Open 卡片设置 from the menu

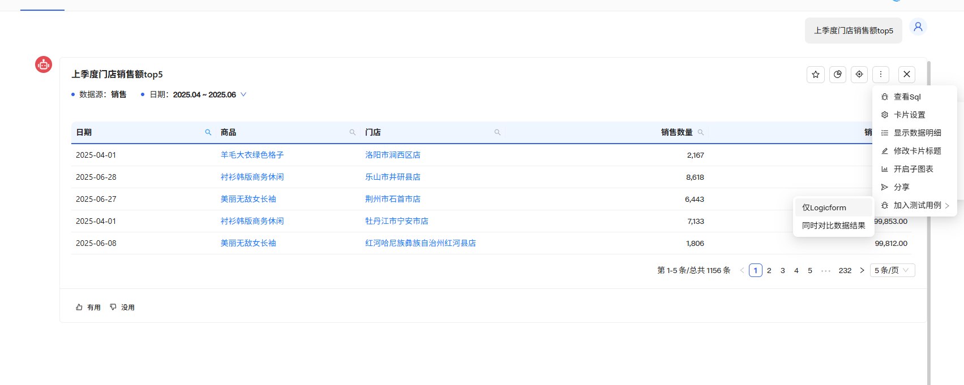pyautogui.click(x=915, y=115)
